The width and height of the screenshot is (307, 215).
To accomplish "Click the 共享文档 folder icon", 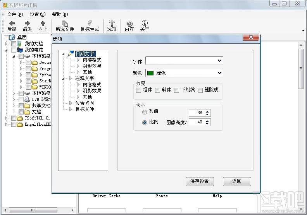I will (27, 106).
